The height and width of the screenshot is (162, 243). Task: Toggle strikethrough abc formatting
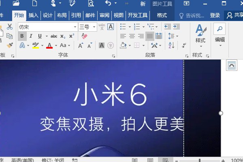(54, 36)
